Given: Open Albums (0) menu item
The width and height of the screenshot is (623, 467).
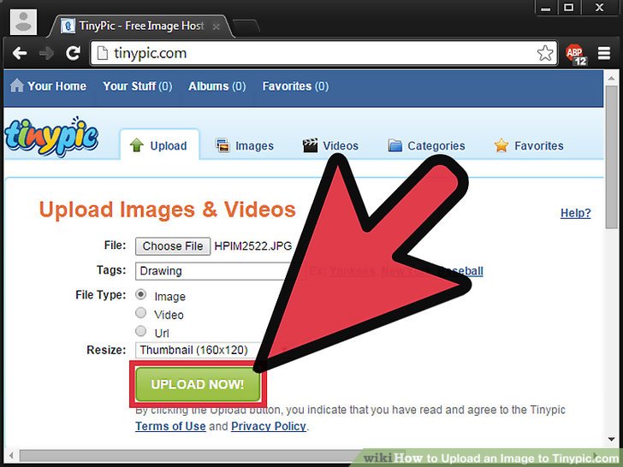Looking at the screenshot, I should click(x=217, y=86).
